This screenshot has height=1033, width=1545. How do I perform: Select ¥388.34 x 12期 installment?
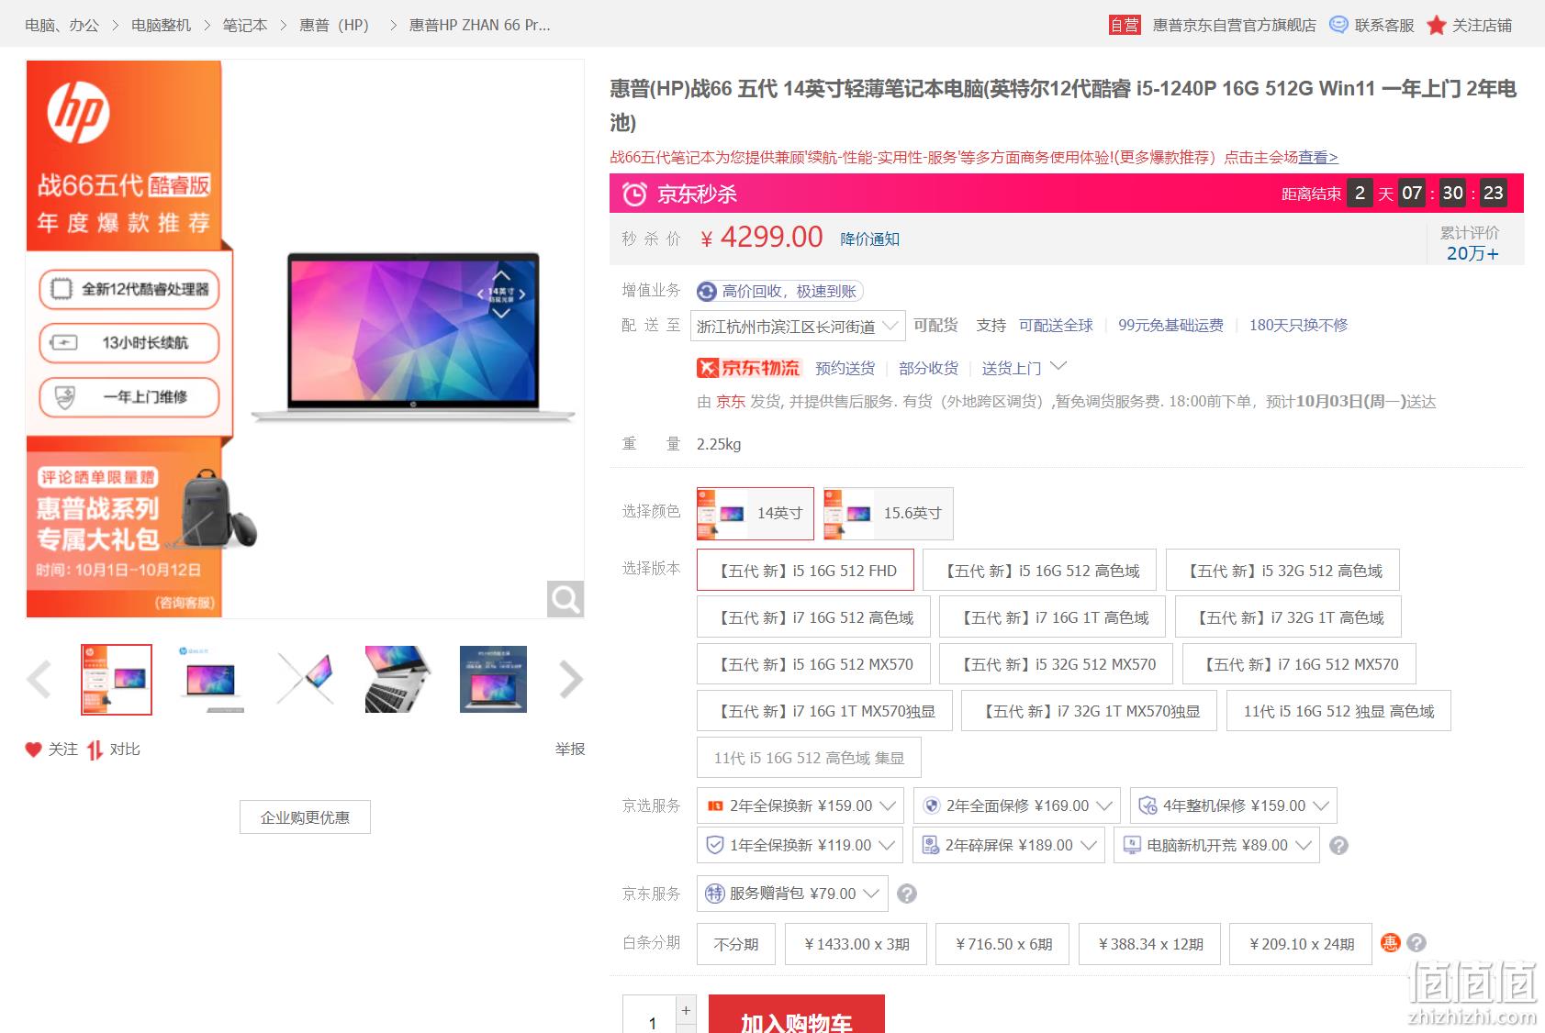1149,944
